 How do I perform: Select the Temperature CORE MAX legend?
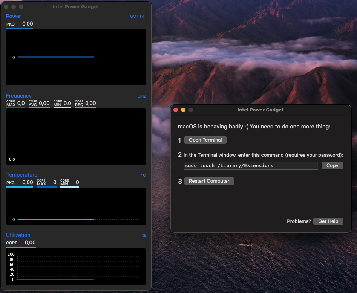pos(47,183)
